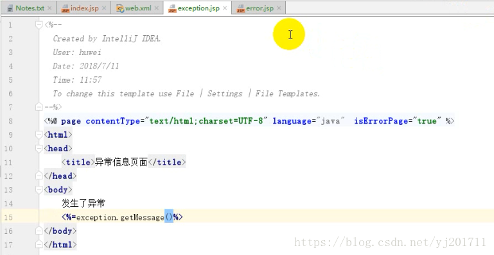Click the "true" value of isErrorPage
The width and height of the screenshot is (494, 255).
427,121
